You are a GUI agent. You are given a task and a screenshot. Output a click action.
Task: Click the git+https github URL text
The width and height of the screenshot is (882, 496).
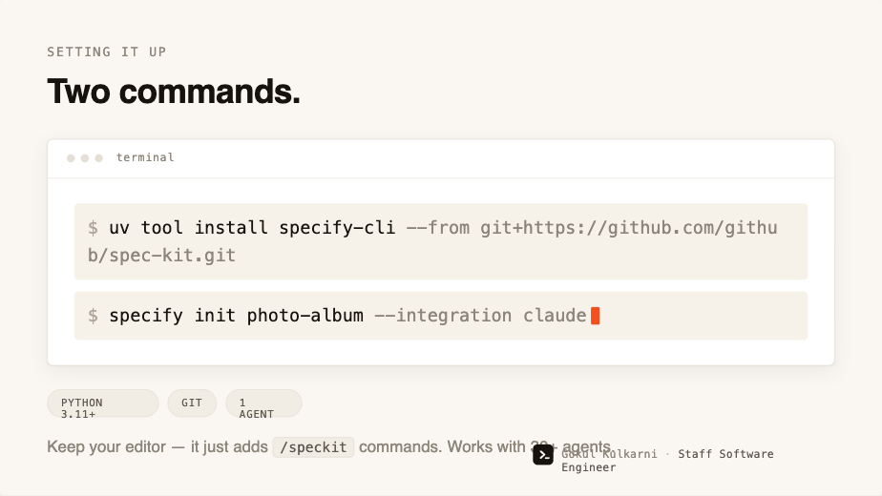[x=433, y=241]
